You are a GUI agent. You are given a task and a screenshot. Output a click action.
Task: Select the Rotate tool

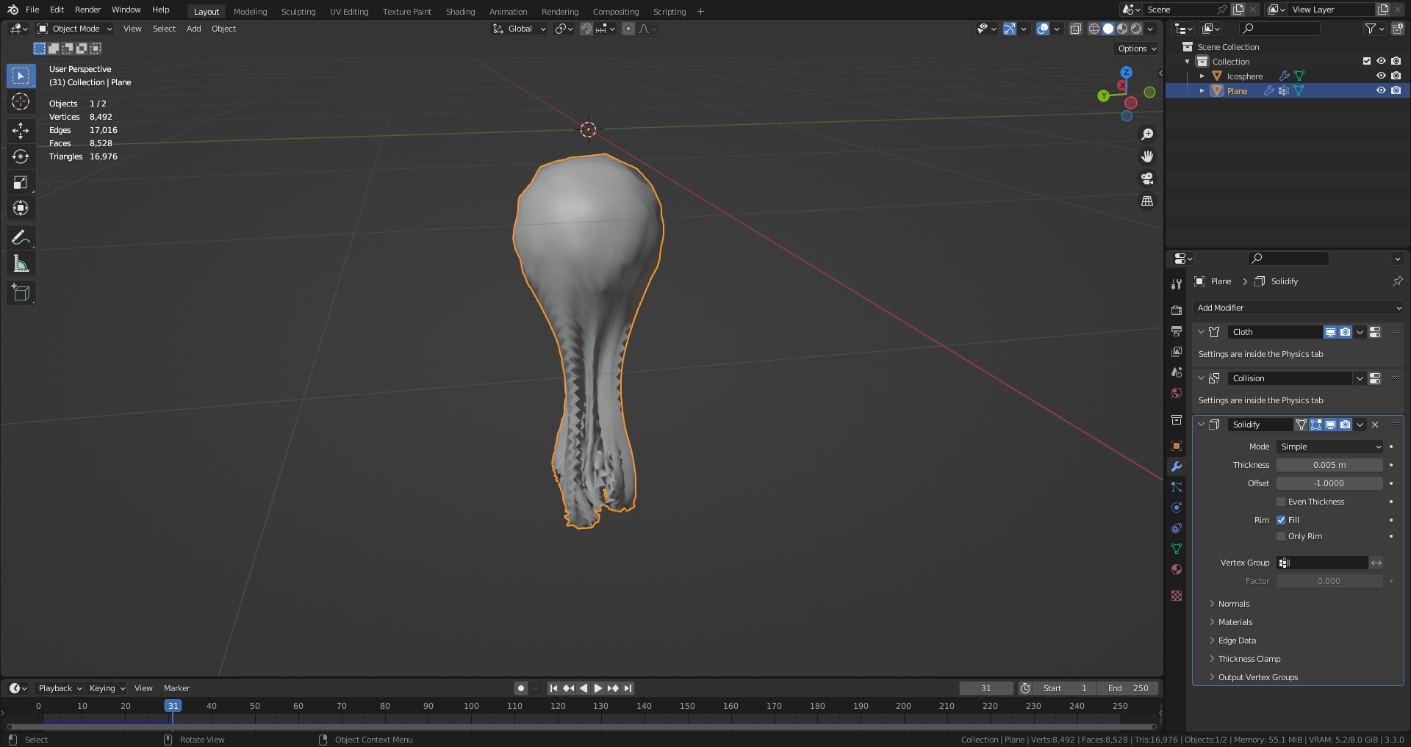pos(21,156)
